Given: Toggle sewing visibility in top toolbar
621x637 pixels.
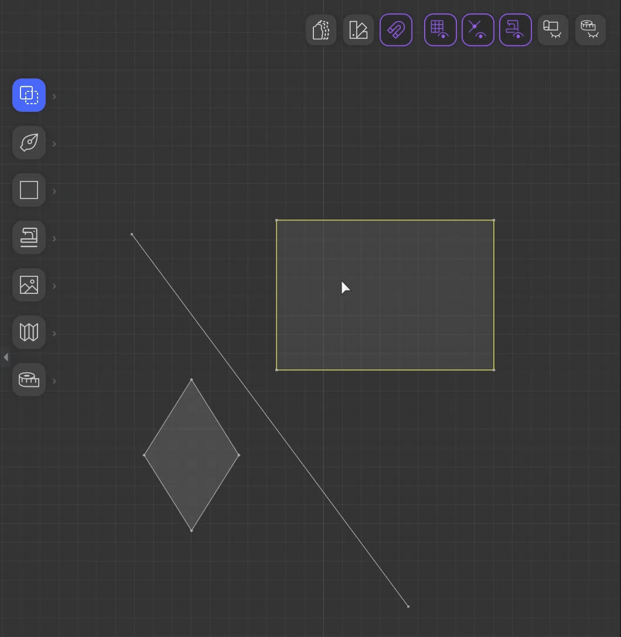Looking at the screenshot, I should [516, 30].
